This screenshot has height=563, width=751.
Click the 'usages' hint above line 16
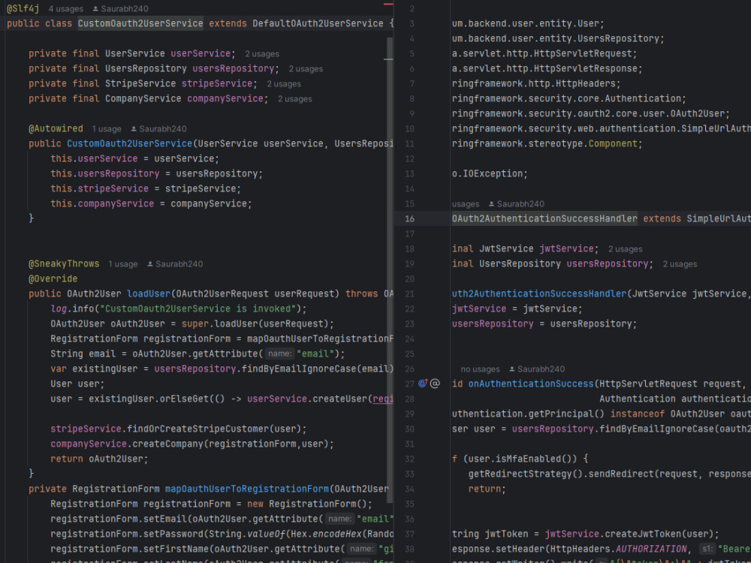pos(466,204)
